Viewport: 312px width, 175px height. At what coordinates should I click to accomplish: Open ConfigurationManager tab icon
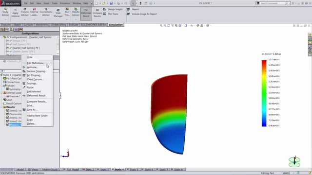click(11, 30)
